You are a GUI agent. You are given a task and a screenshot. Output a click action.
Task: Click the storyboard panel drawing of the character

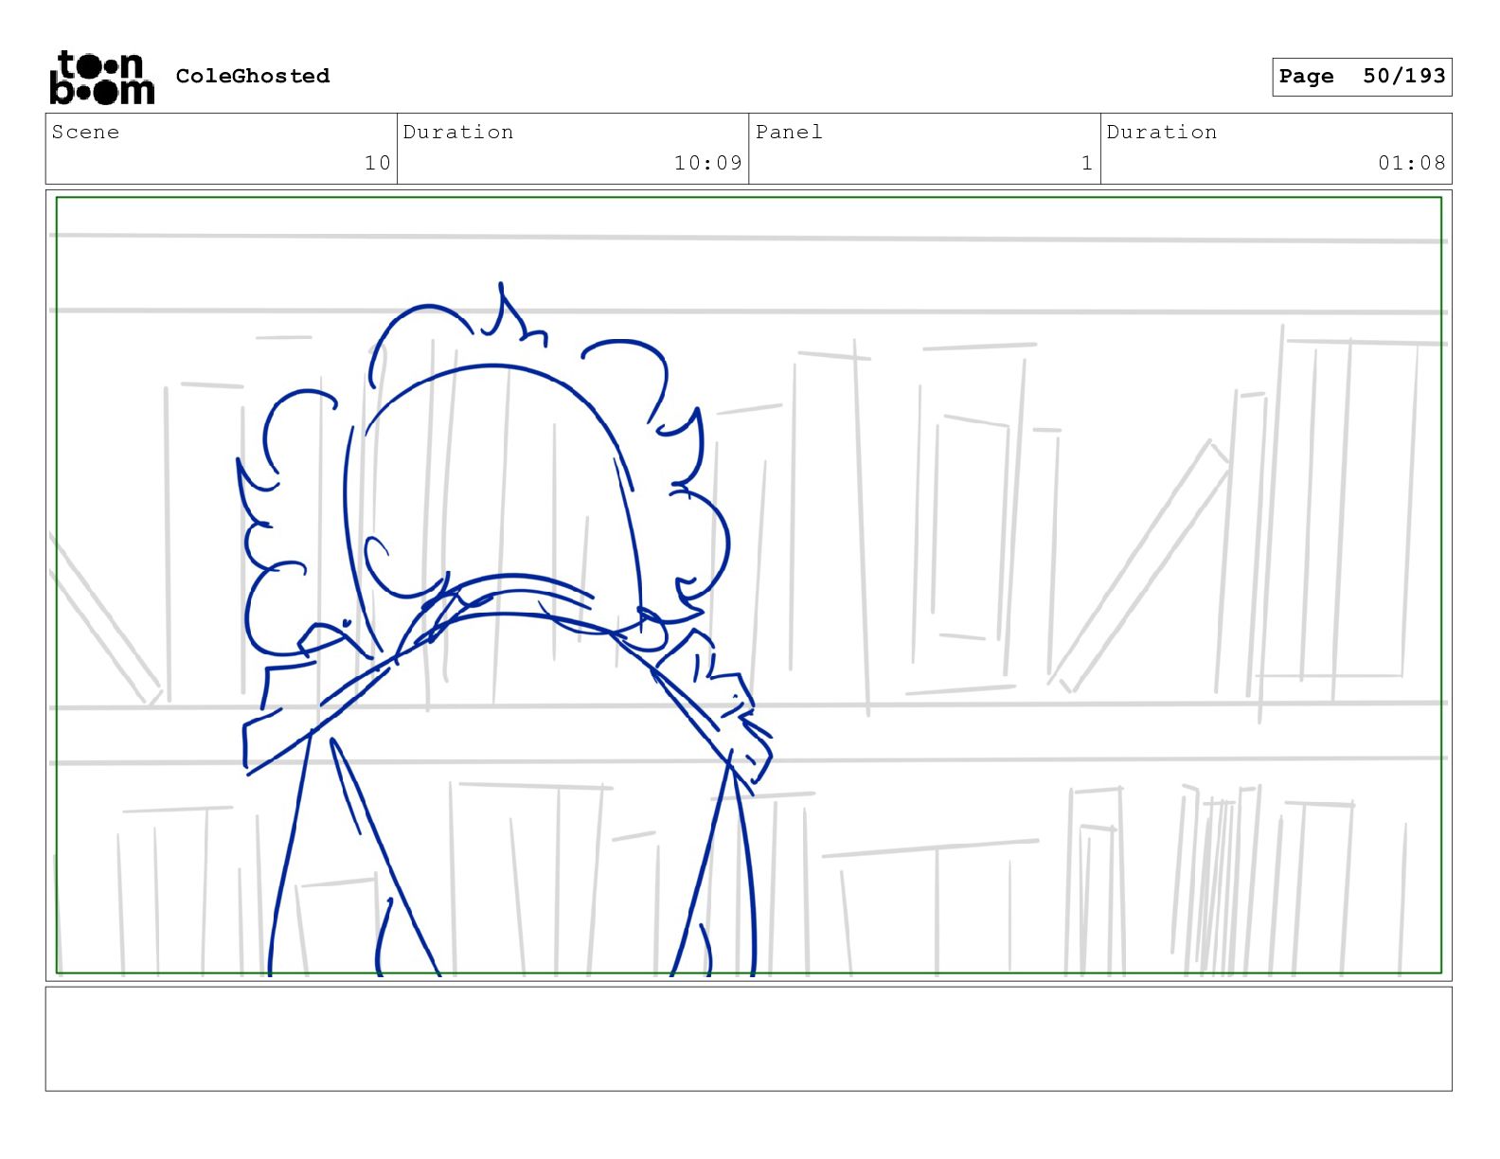748,585
